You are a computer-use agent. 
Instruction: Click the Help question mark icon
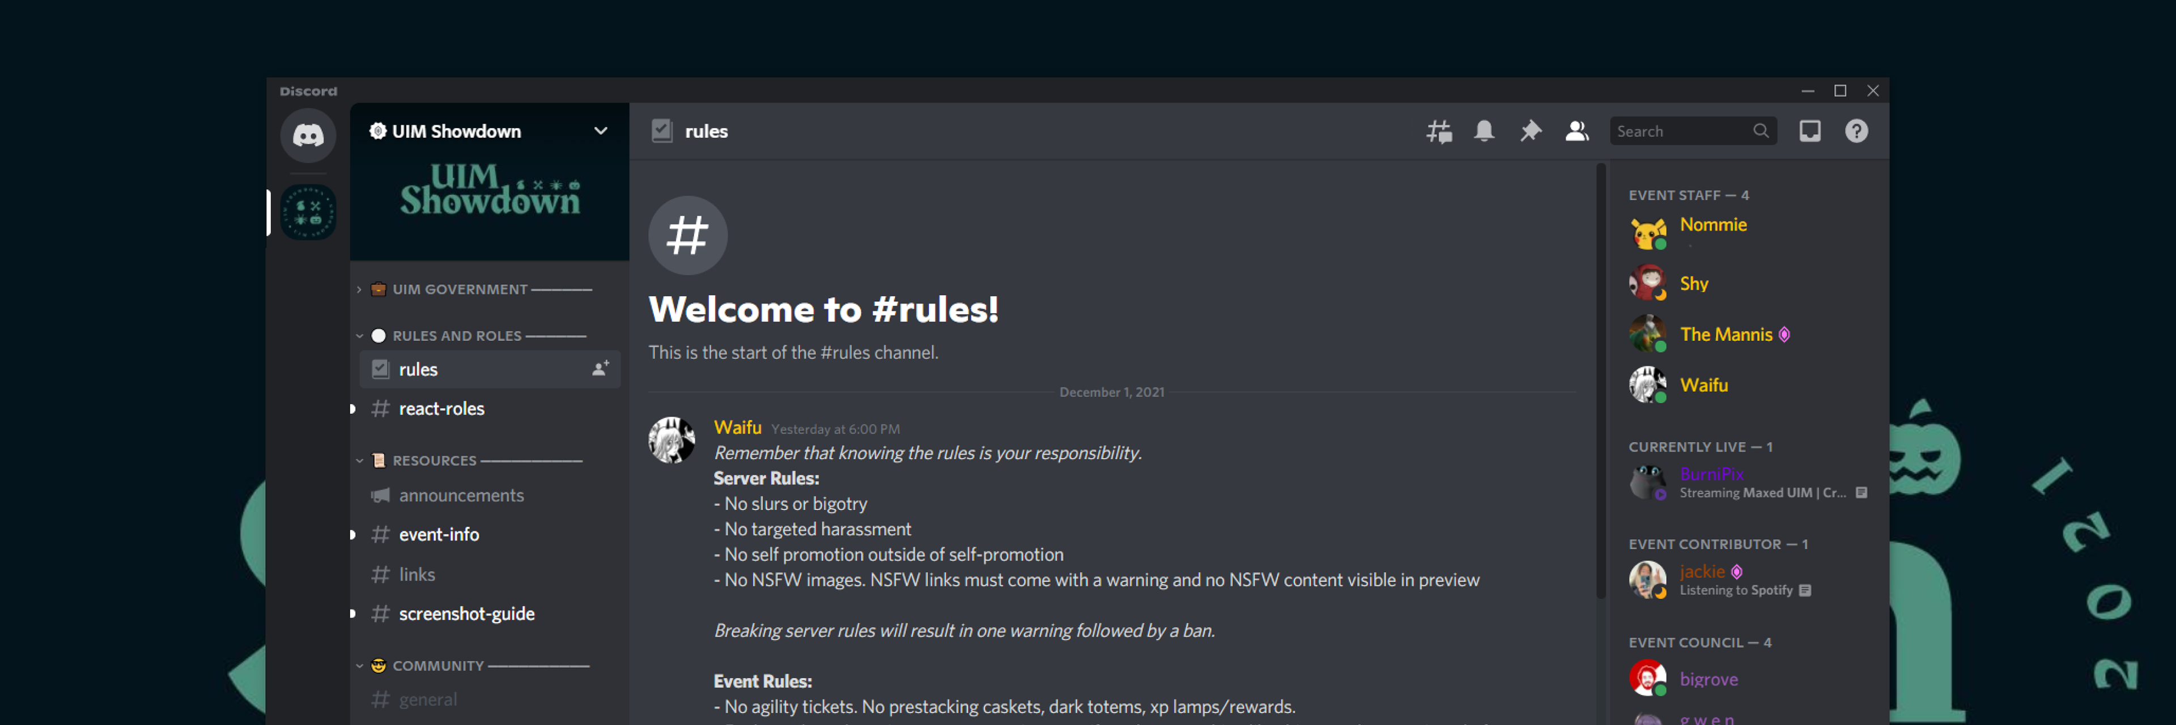1856,131
